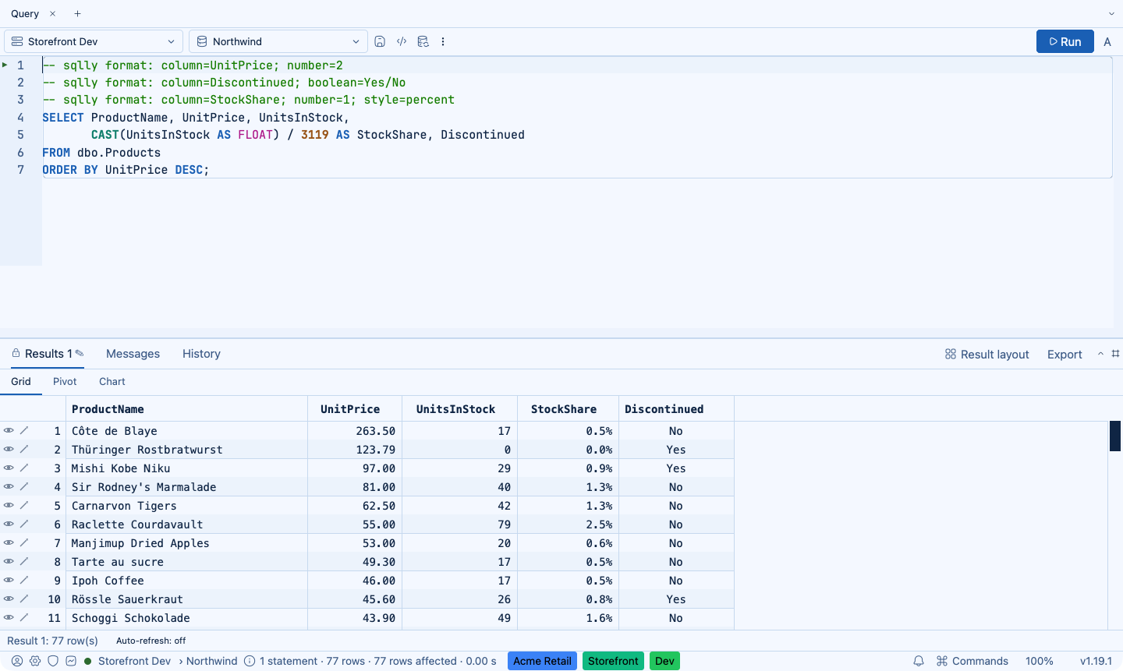Edit row 11 Schoggi Schokolade with pencil

pos(24,617)
